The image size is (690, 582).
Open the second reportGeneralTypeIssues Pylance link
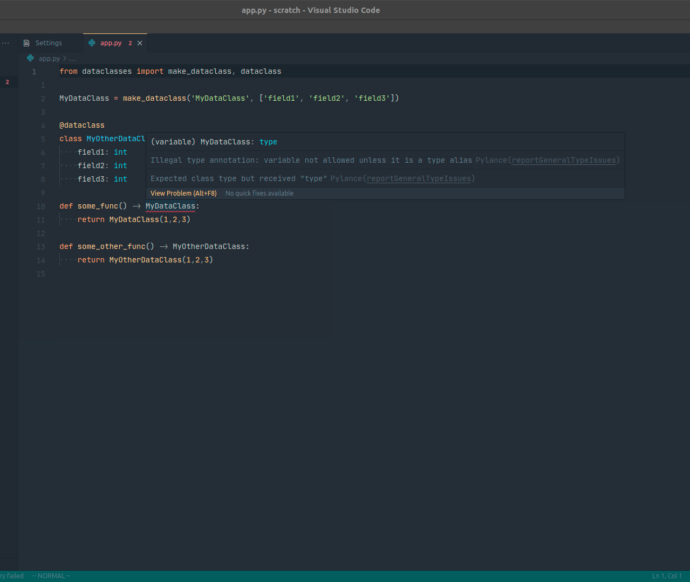pyautogui.click(x=419, y=178)
